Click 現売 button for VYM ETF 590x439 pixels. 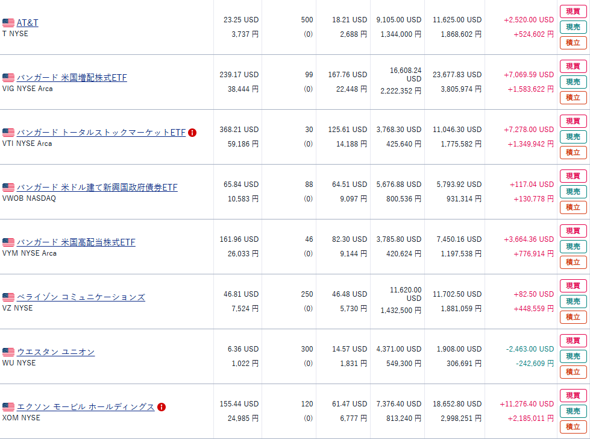(573, 246)
